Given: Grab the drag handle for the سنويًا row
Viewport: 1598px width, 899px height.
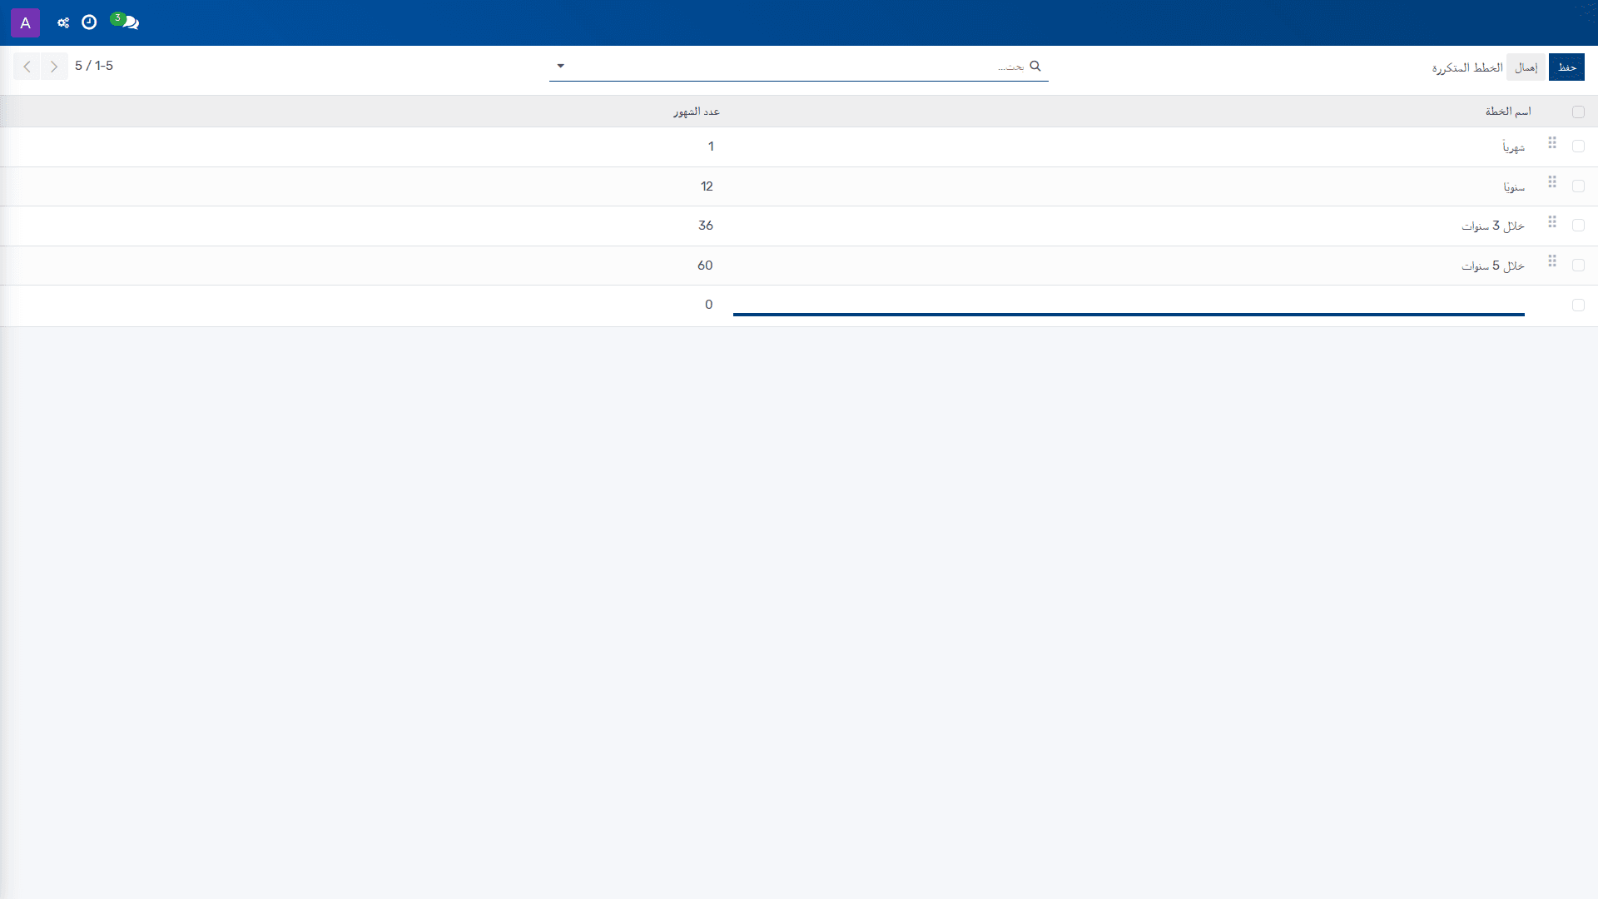Looking at the screenshot, I should 1552,182.
